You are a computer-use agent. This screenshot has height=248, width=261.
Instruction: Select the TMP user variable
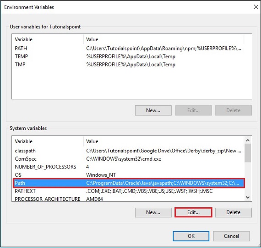coord(128,65)
